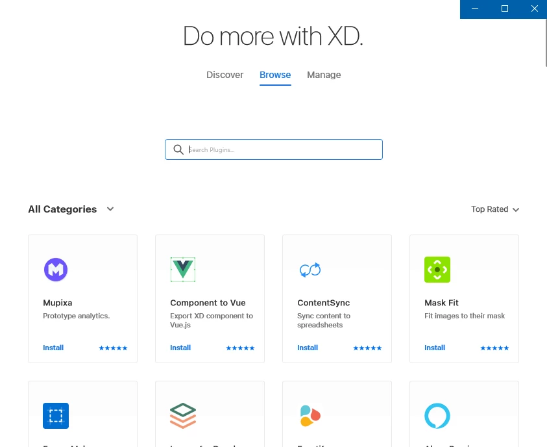Screen dimensions: 547x447
Task: Click the Mask Fit green icon
Action: (437, 270)
